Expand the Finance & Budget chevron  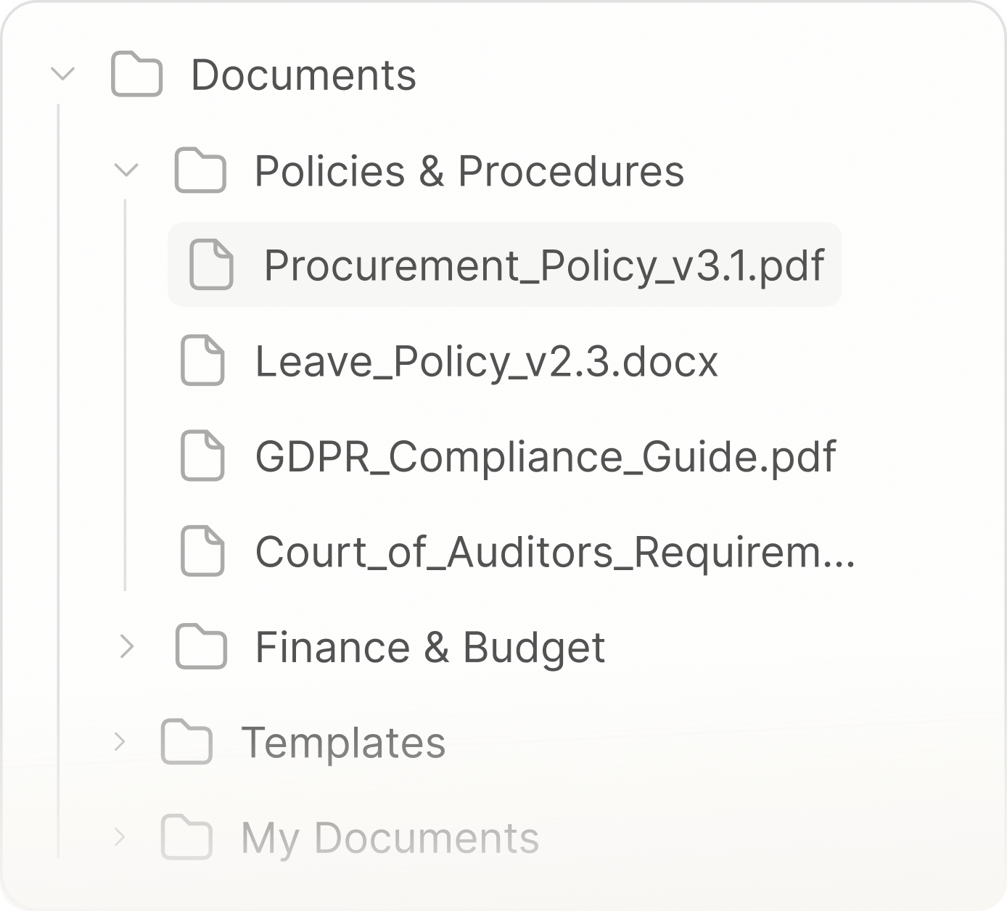pos(127,646)
